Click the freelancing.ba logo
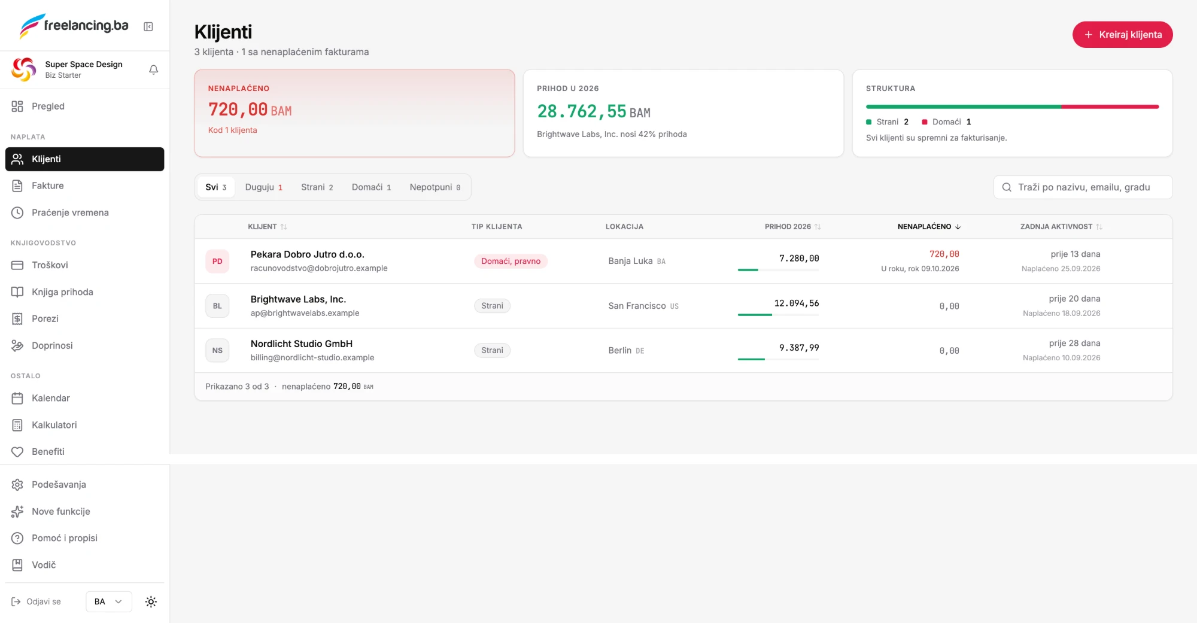The image size is (1197, 623). [x=74, y=26]
